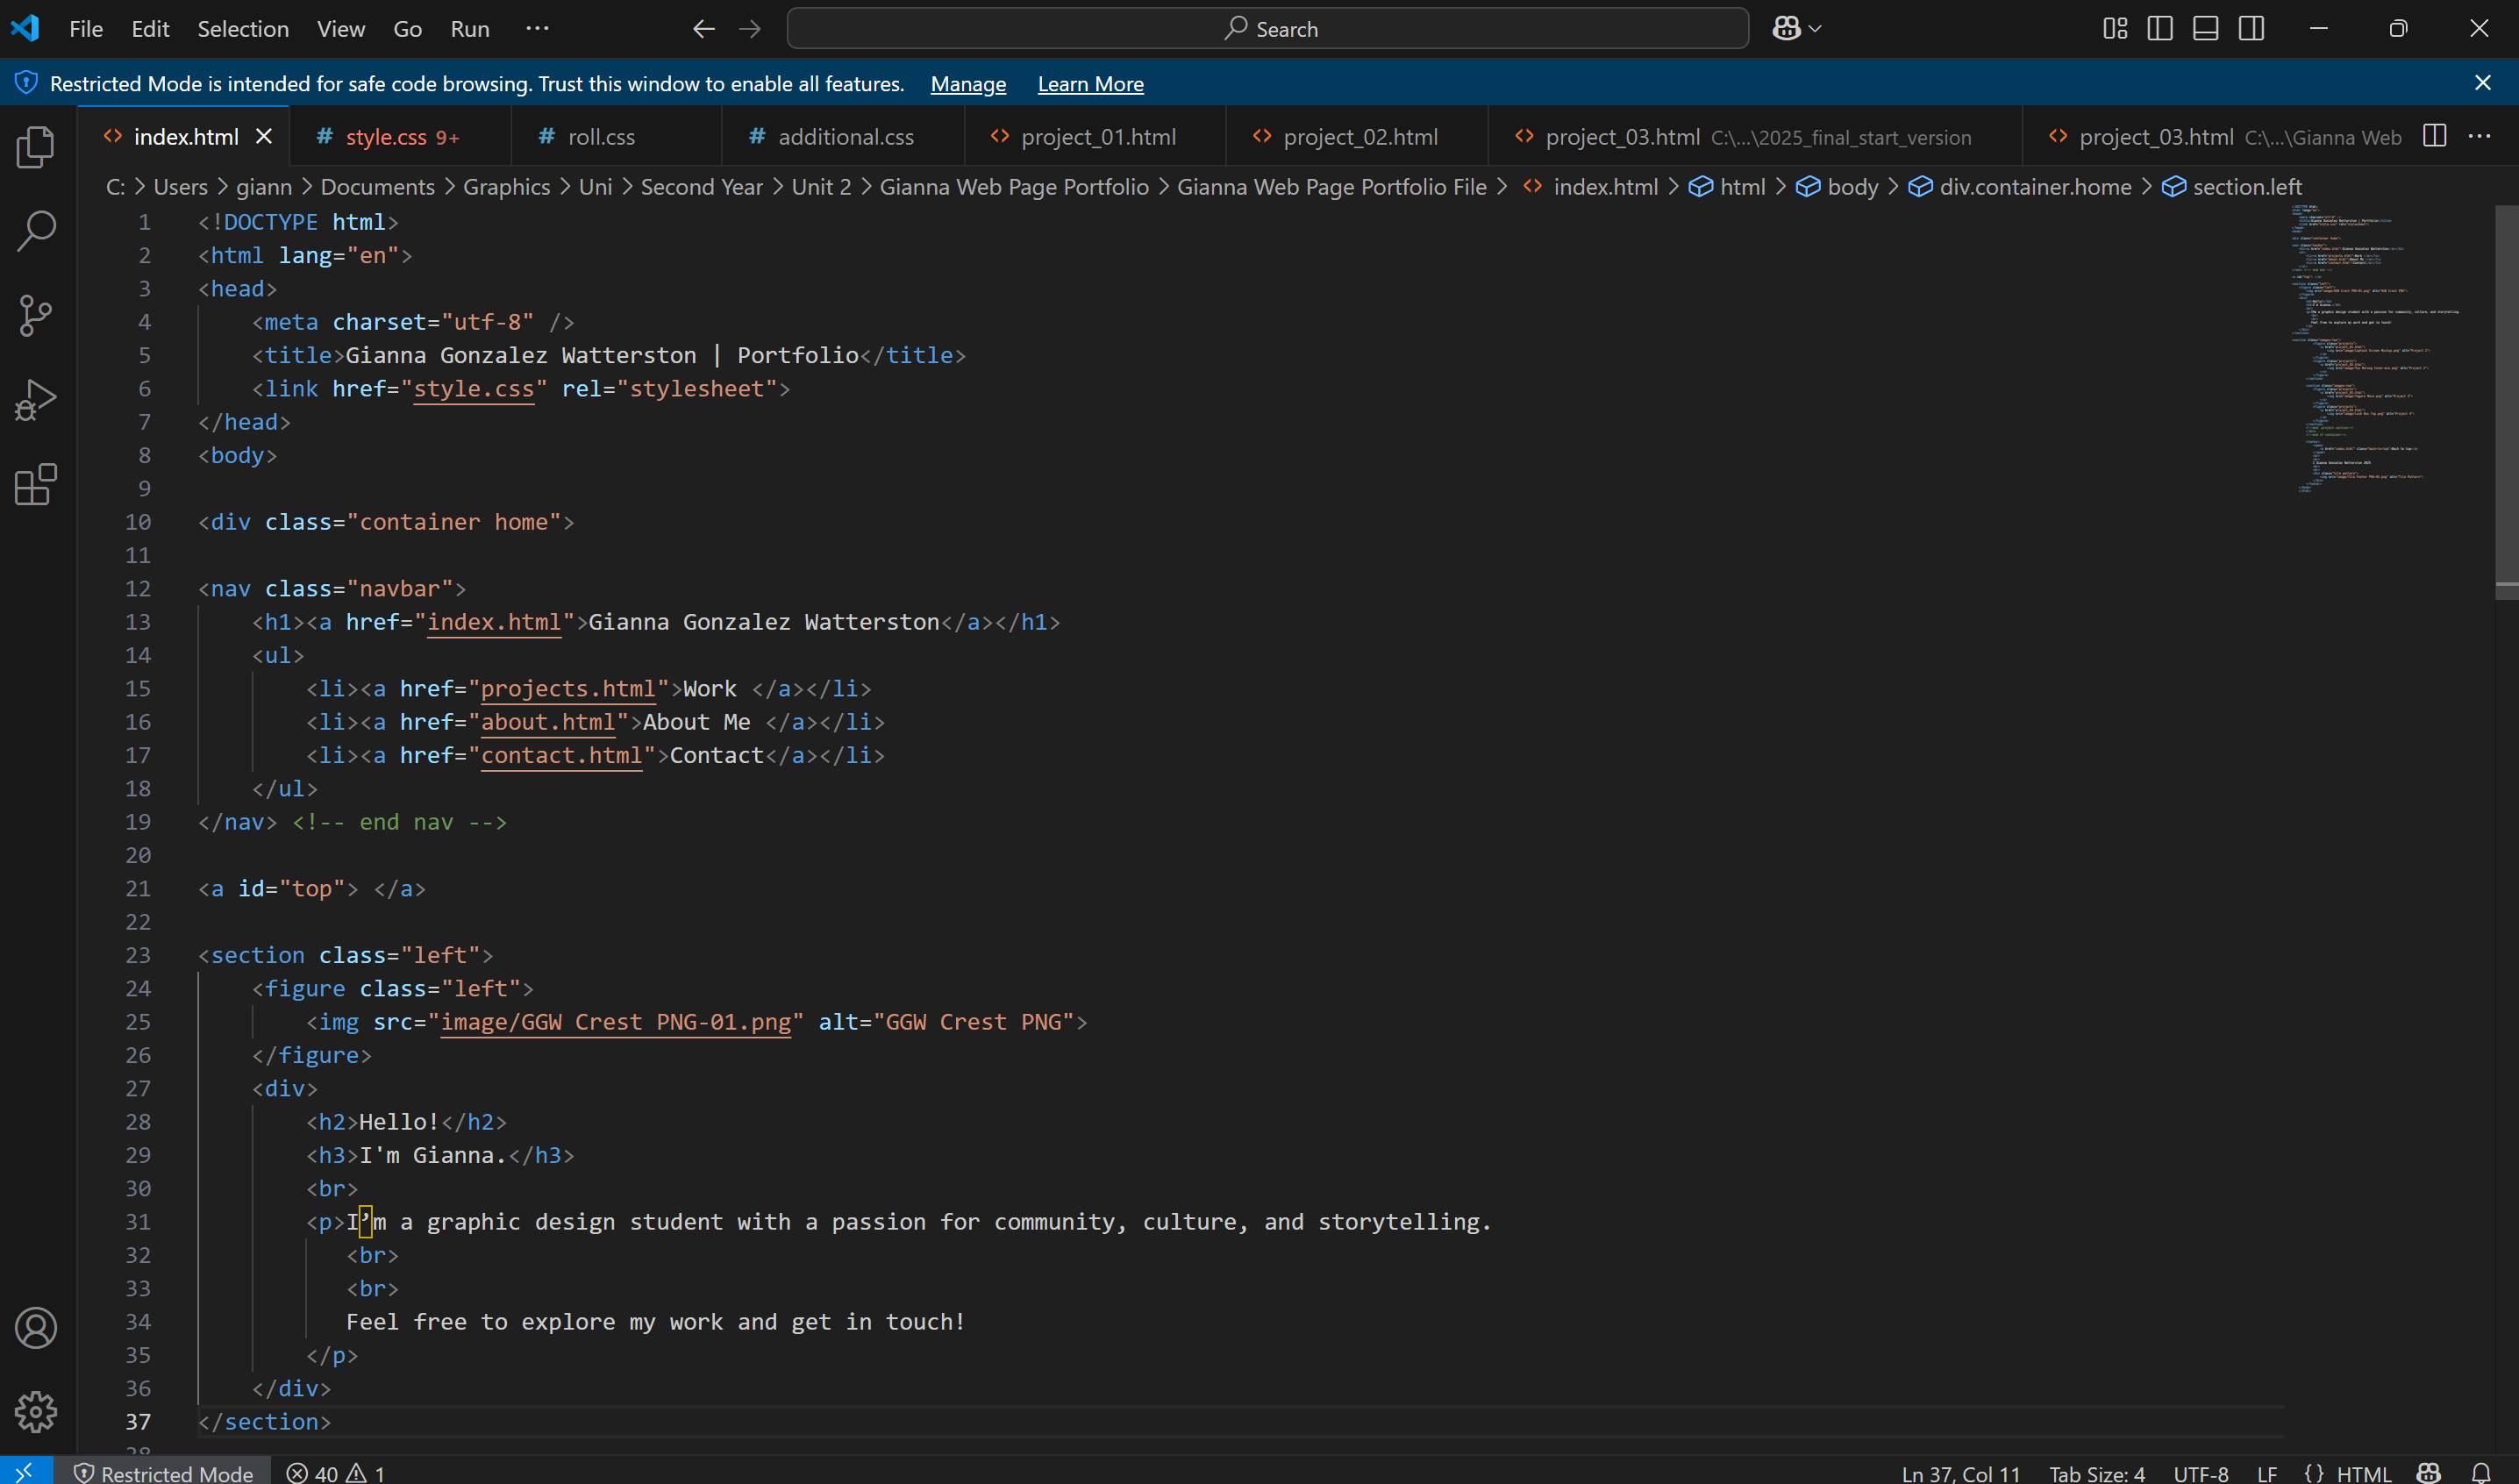Image resolution: width=2519 pixels, height=1484 pixels.
Task: Expand the additional menus ellipsis
Action: click(x=537, y=28)
